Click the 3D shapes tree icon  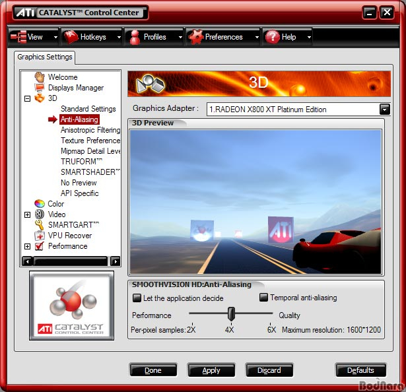tap(40, 98)
